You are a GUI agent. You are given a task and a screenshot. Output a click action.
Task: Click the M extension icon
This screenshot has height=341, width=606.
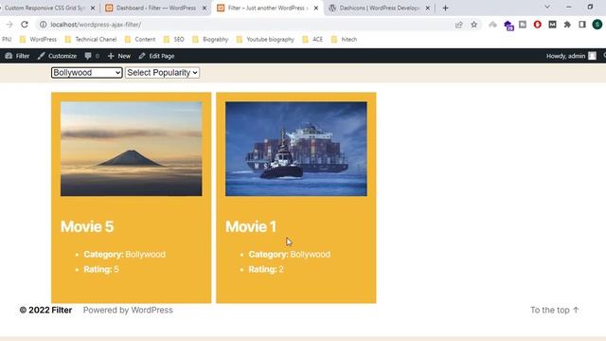pyautogui.click(x=552, y=25)
